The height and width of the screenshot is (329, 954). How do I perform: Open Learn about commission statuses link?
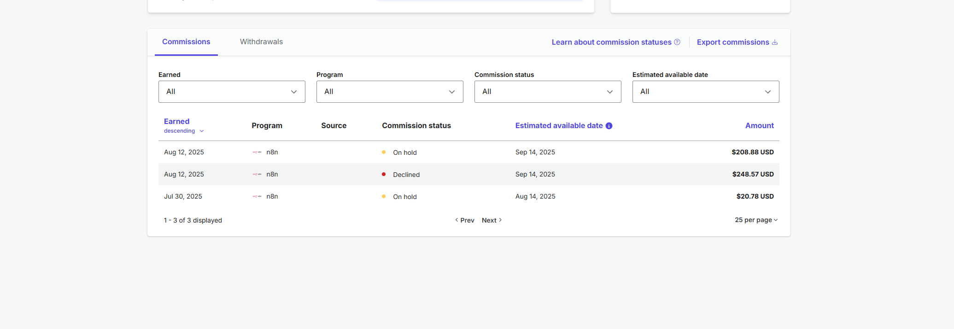pyautogui.click(x=611, y=42)
